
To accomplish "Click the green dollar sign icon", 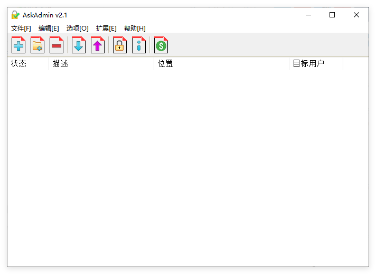I will tap(161, 45).
